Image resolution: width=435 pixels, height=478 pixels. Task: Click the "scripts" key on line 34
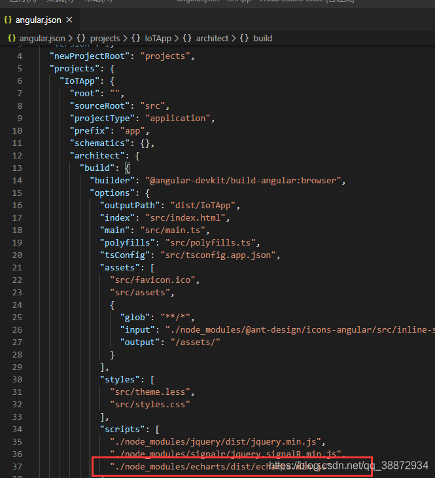(122, 430)
